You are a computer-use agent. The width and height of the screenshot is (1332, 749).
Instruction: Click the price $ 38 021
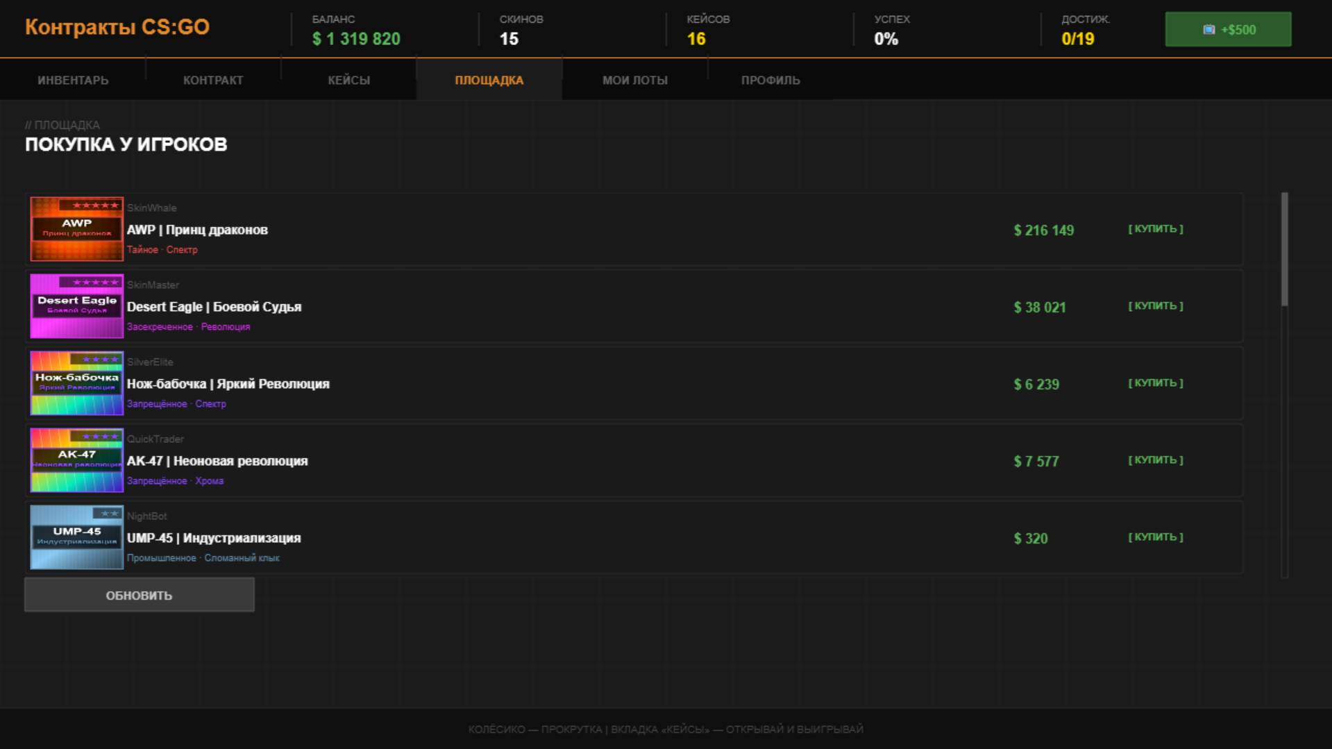pos(1040,308)
